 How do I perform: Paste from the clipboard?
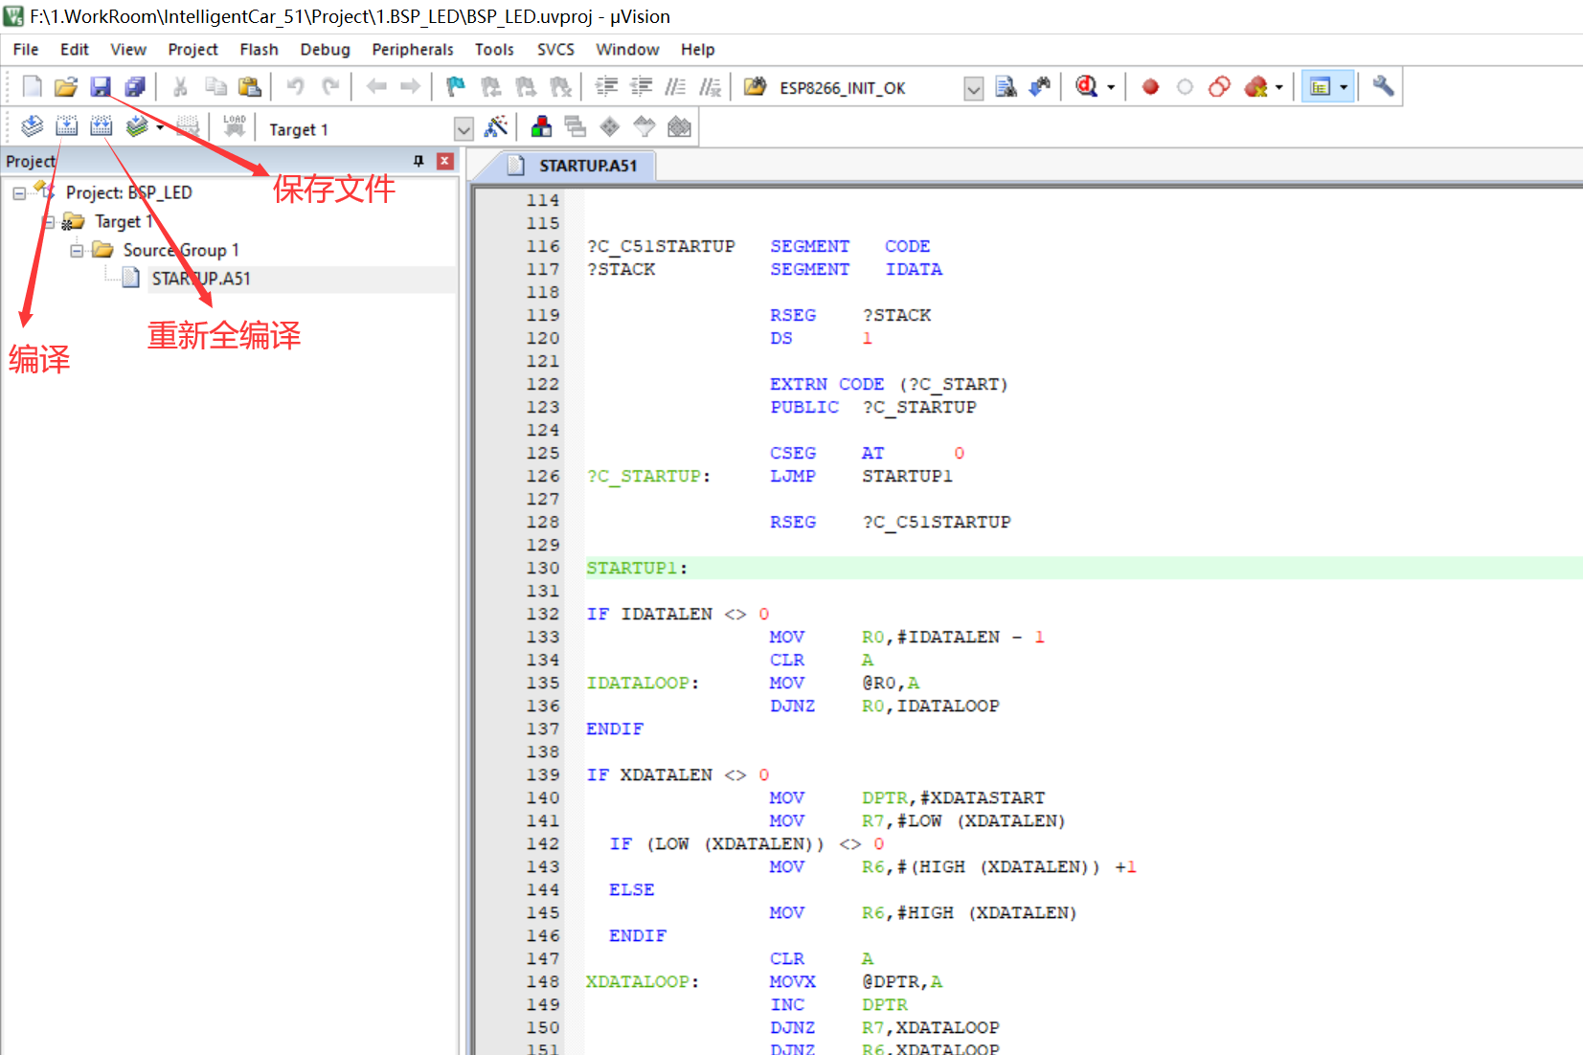(x=250, y=87)
